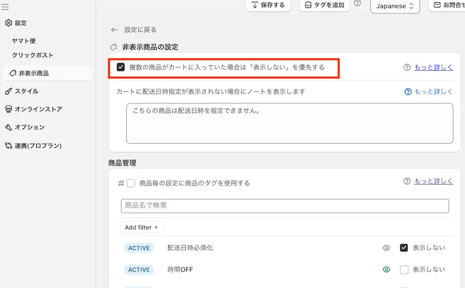Click the hash icon beside the product tag option
This screenshot has height=288, width=465.
pos(121,183)
